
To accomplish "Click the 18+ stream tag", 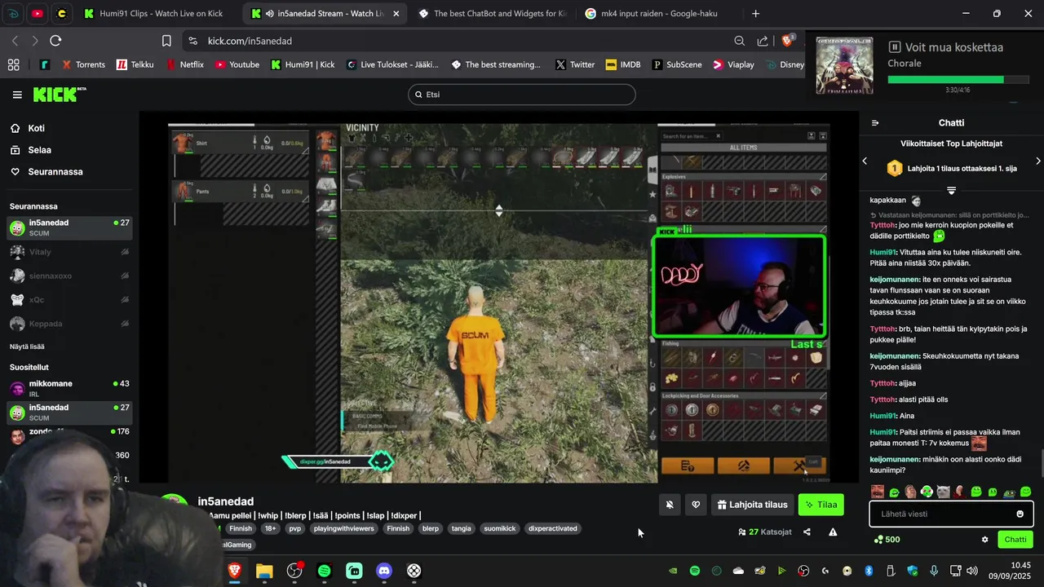I will click(271, 528).
